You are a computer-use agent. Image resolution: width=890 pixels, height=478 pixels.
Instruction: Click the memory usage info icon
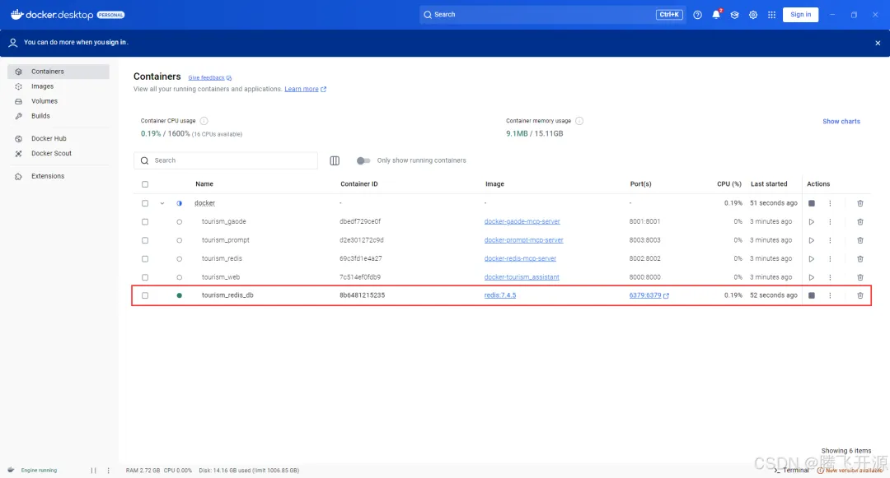coord(579,121)
